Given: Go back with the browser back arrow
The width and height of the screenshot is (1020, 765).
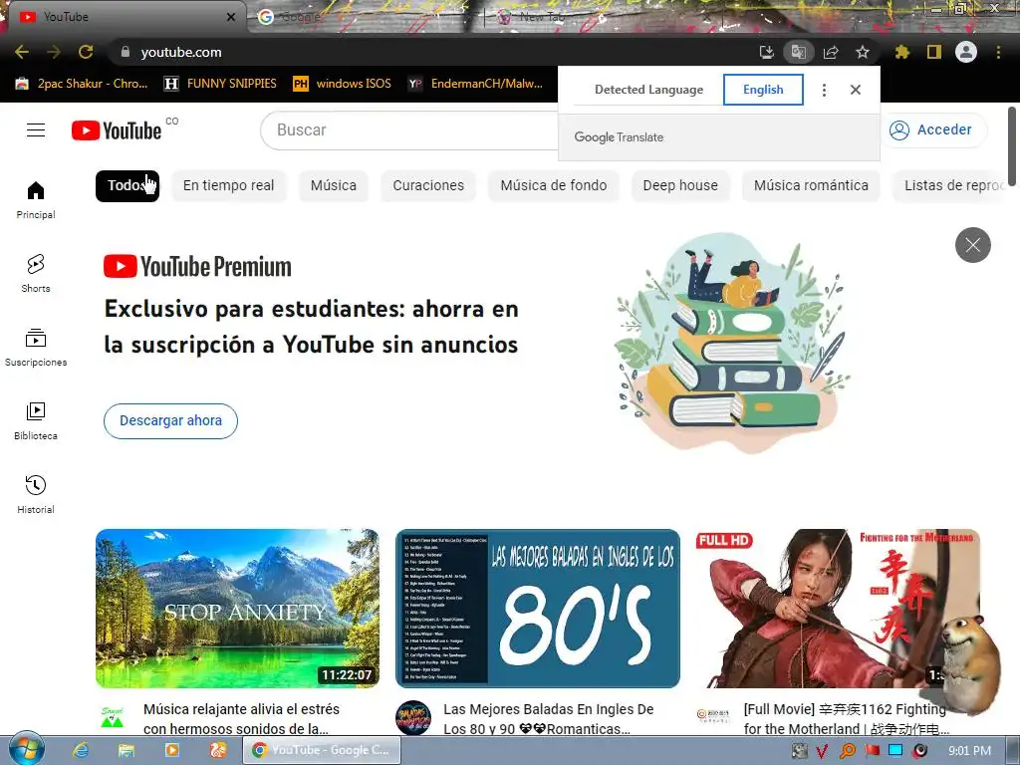Looking at the screenshot, I should pyautogui.click(x=22, y=52).
